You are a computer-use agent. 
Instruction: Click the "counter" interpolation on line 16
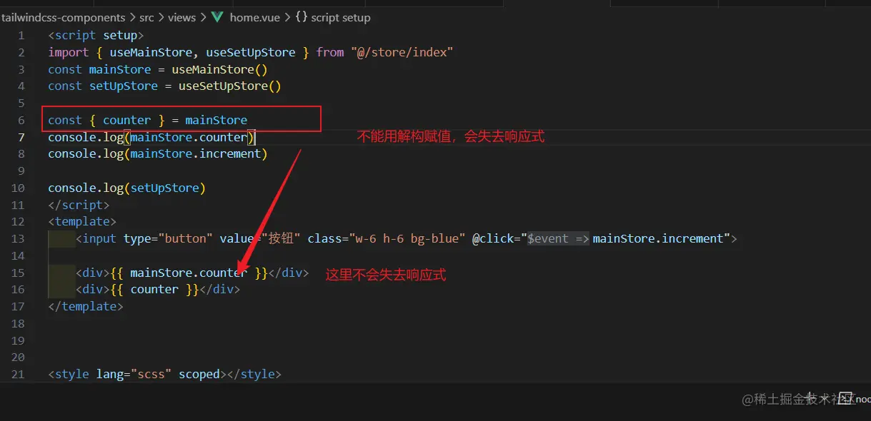tap(154, 289)
